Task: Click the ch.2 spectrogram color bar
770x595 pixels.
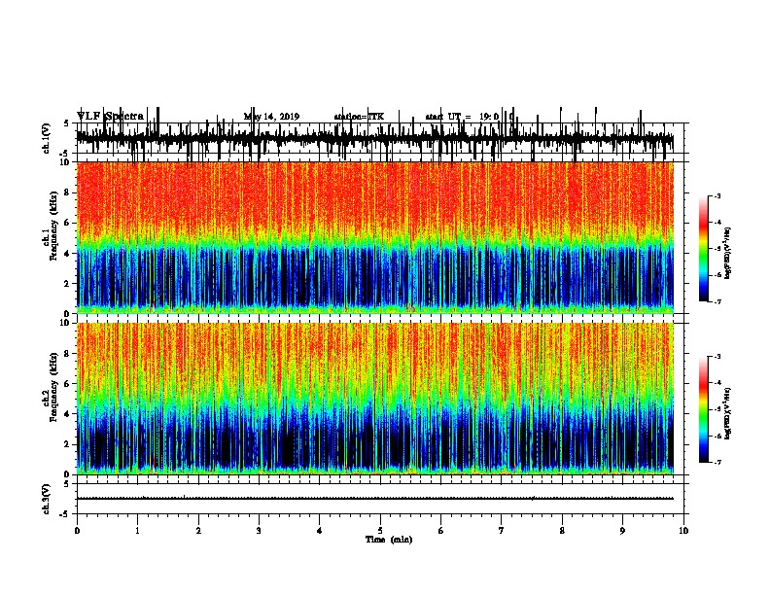Action: click(x=704, y=409)
